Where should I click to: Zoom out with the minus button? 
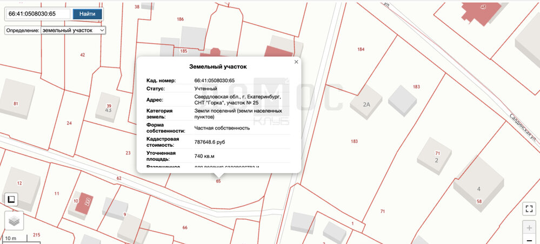coord(529,240)
